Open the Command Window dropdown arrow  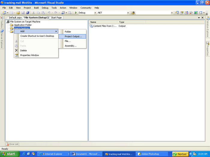point(204,13)
